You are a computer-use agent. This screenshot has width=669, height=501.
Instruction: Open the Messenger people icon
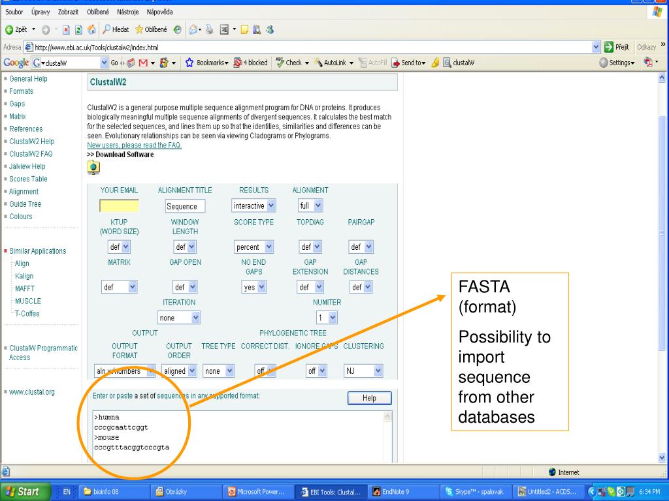[270, 29]
